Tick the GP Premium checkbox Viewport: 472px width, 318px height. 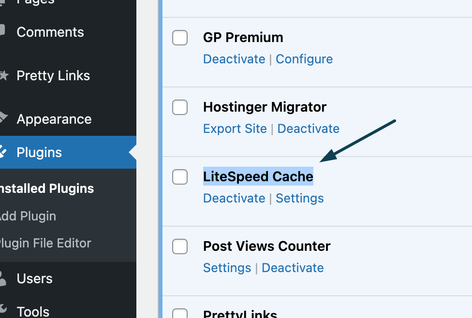[x=180, y=38]
